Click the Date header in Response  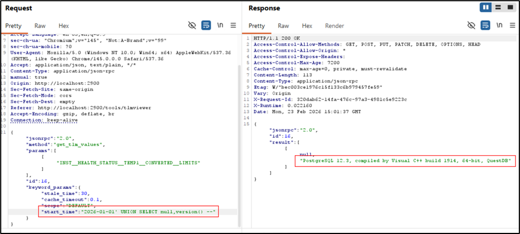[x=307, y=111]
